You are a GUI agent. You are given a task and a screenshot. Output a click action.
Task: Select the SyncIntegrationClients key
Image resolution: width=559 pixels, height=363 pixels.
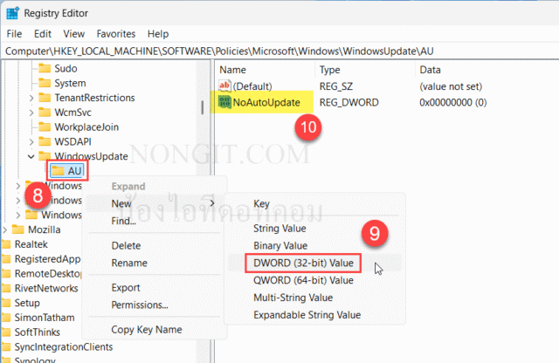point(64,347)
